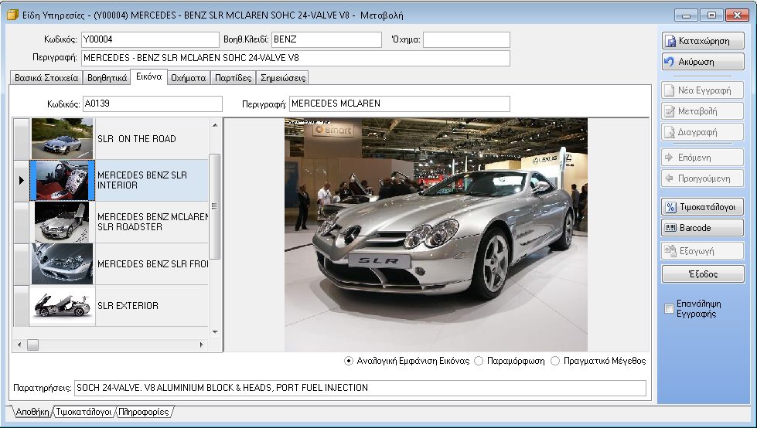Image resolution: width=757 pixels, height=428 pixels.
Task: Click the percent icon on Τιμοκατάλογοι
Action: tap(670, 208)
